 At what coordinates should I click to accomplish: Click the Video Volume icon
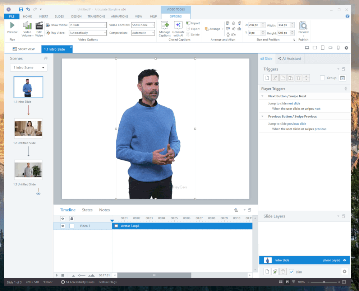[x=27, y=25]
